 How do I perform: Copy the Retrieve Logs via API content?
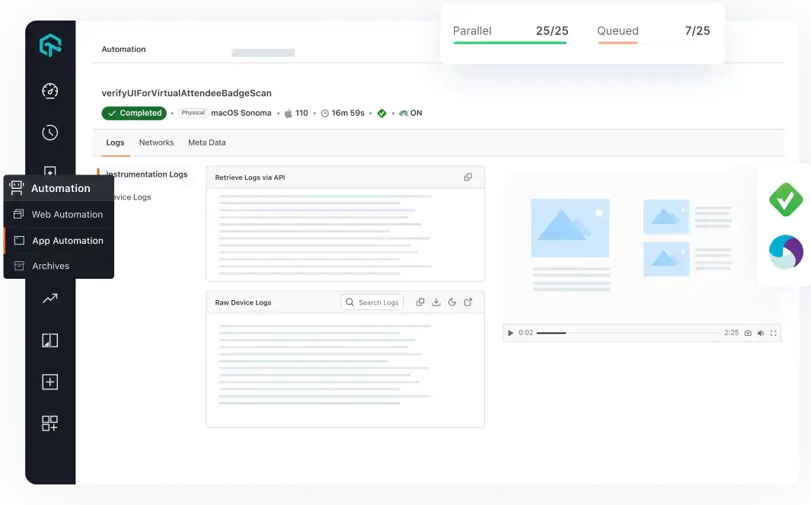point(468,176)
